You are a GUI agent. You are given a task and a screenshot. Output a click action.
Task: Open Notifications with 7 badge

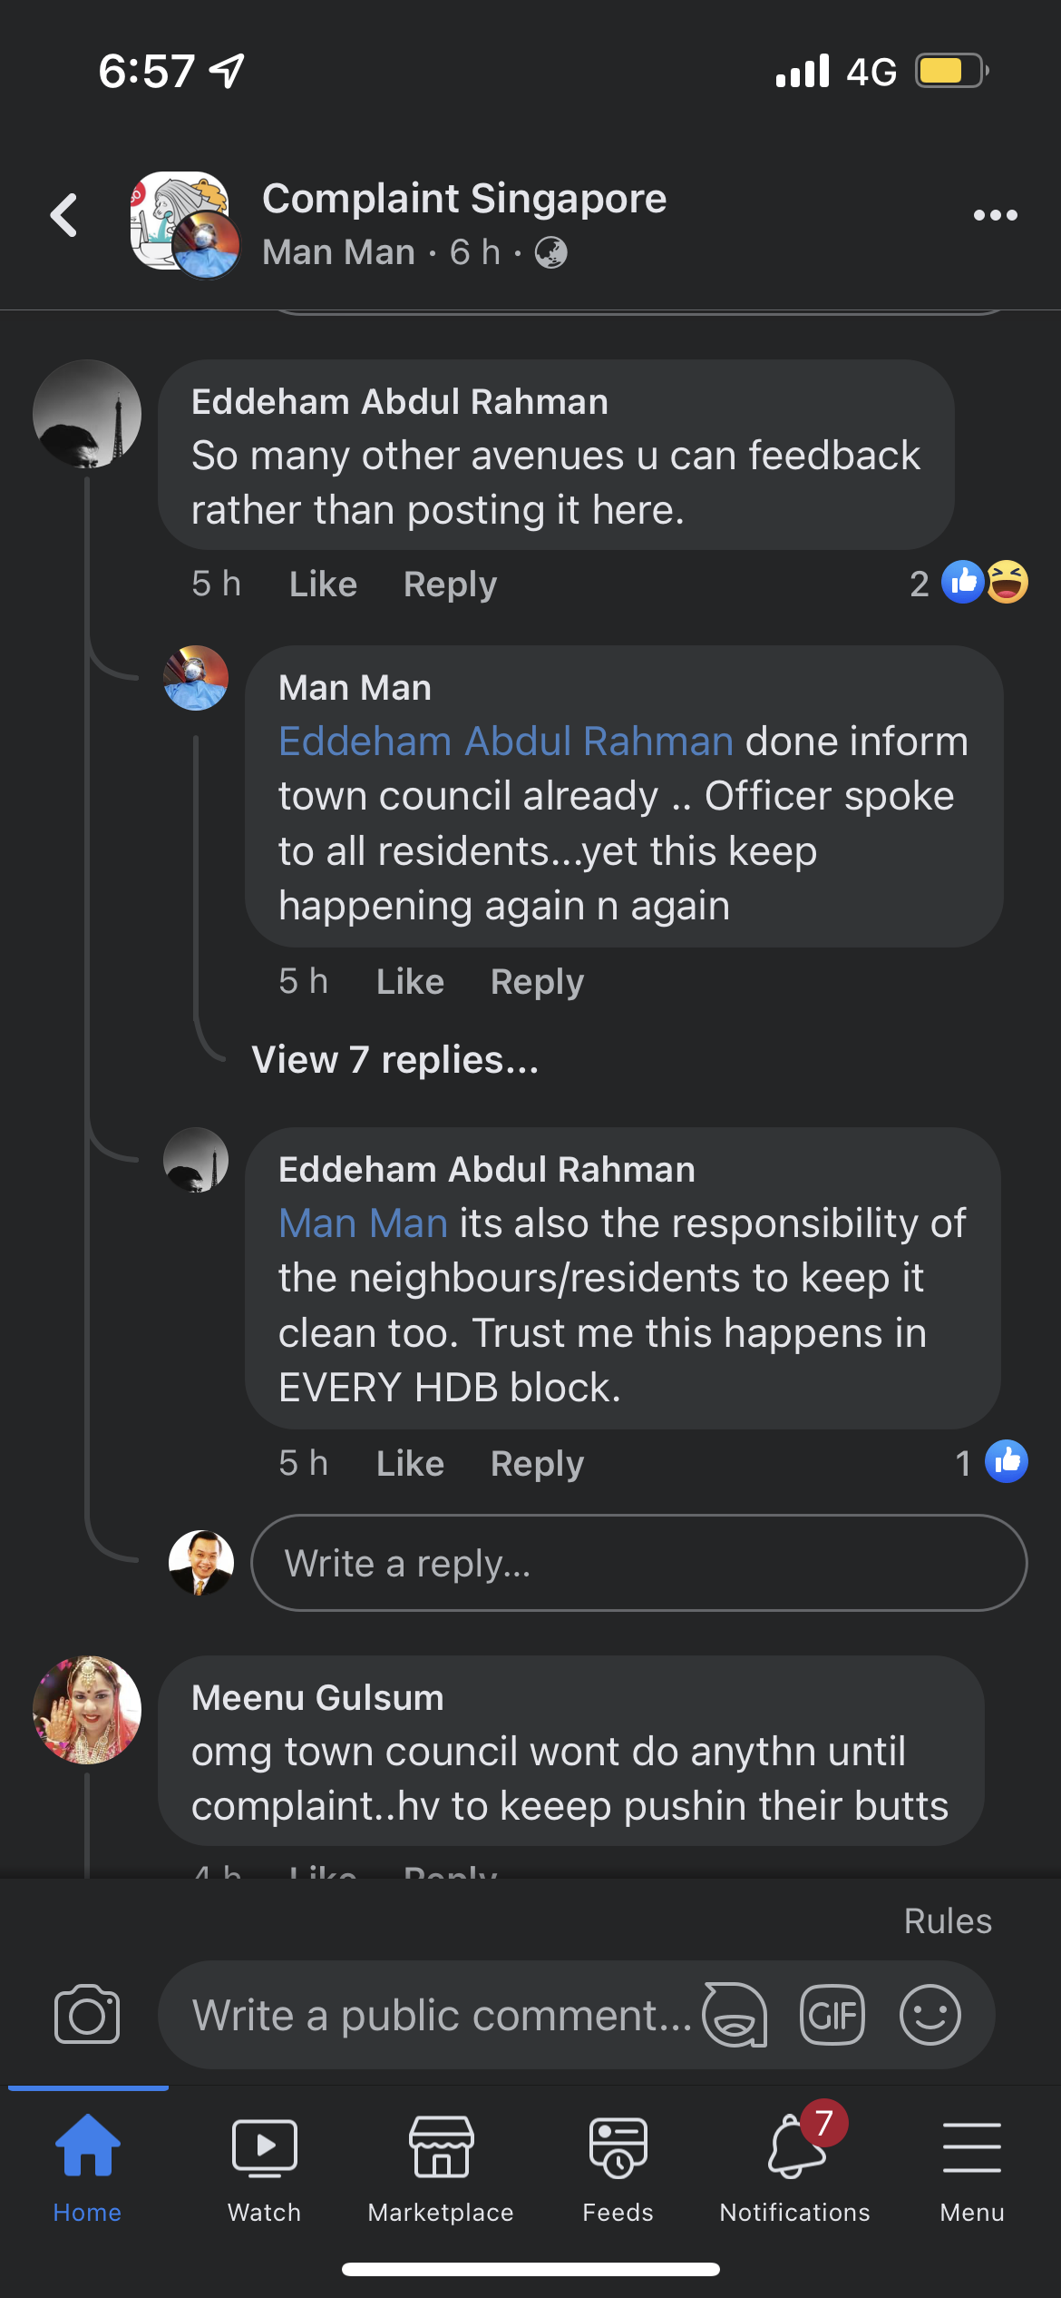[x=795, y=2162]
